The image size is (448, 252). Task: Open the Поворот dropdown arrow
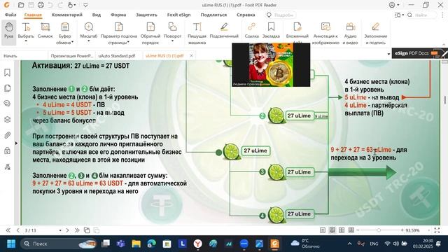pos(172,41)
